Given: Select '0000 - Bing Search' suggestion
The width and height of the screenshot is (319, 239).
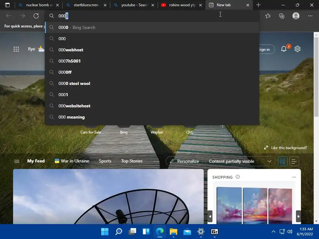Looking at the screenshot, I should pos(152,27).
